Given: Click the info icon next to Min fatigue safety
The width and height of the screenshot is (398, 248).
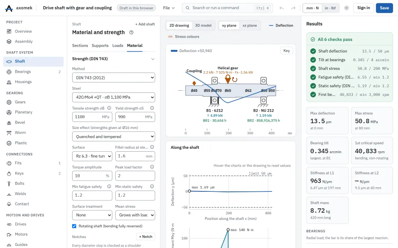Looking at the screenshot, I should tap(109, 186).
